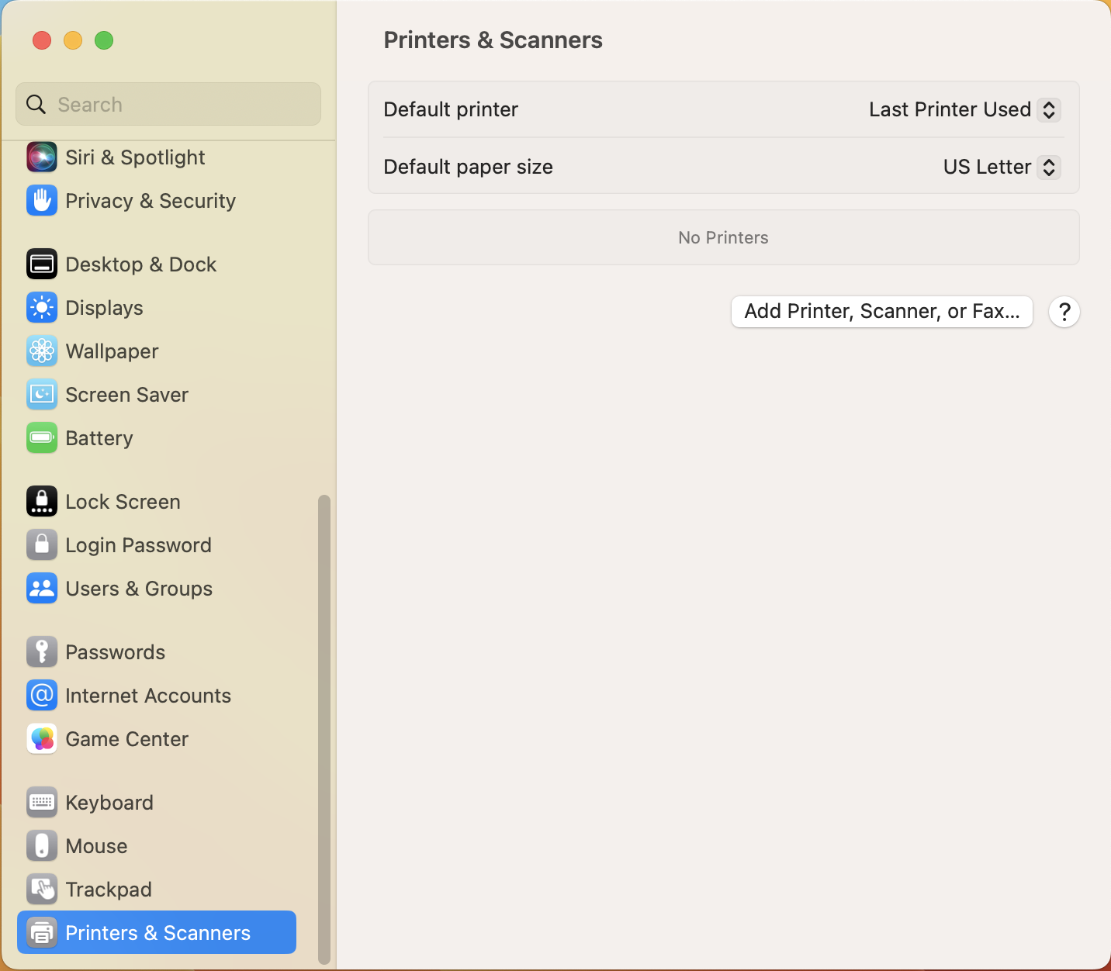Viewport: 1111px width, 971px height.
Task: Select Login Password label in sidebar
Action: tap(139, 545)
